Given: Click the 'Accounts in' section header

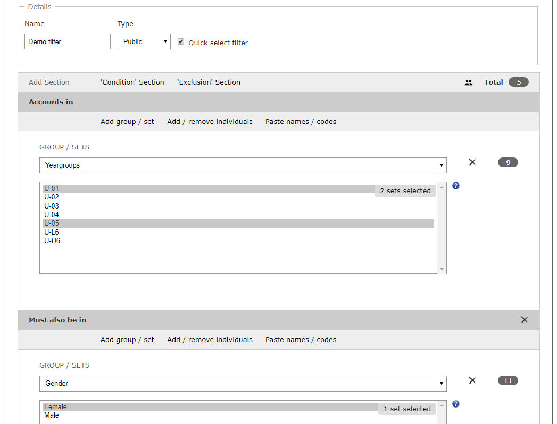Looking at the screenshot, I should click(279, 102).
